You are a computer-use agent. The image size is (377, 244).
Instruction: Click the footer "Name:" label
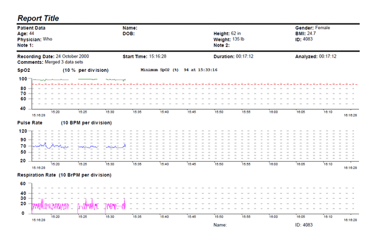pos(220,225)
